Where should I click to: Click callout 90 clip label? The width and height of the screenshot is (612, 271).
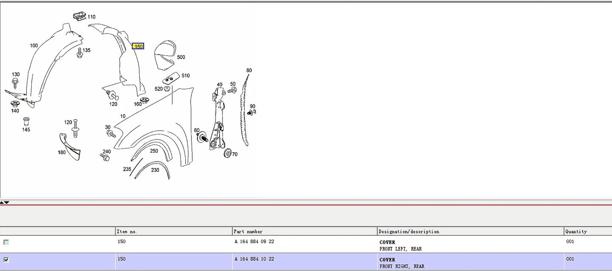[x=252, y=107]
